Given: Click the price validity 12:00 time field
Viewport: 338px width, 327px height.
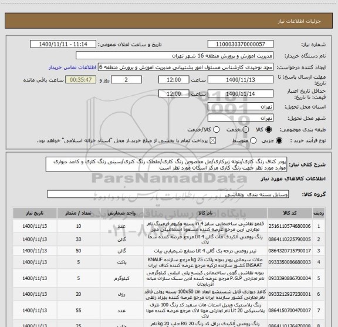Looking at the screenshot, I should tap(174, 93).
